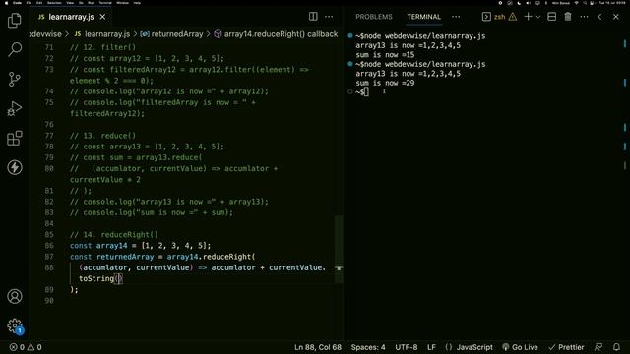Move the panel with left chevron icon

(599, 17)
